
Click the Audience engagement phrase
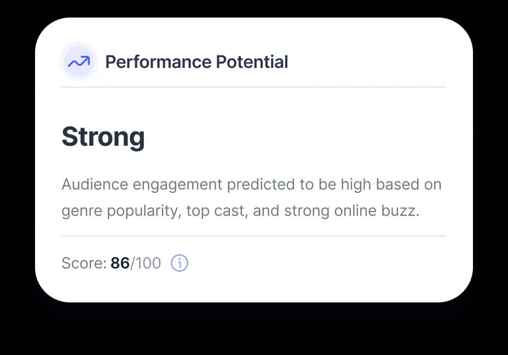coord(142,185)
